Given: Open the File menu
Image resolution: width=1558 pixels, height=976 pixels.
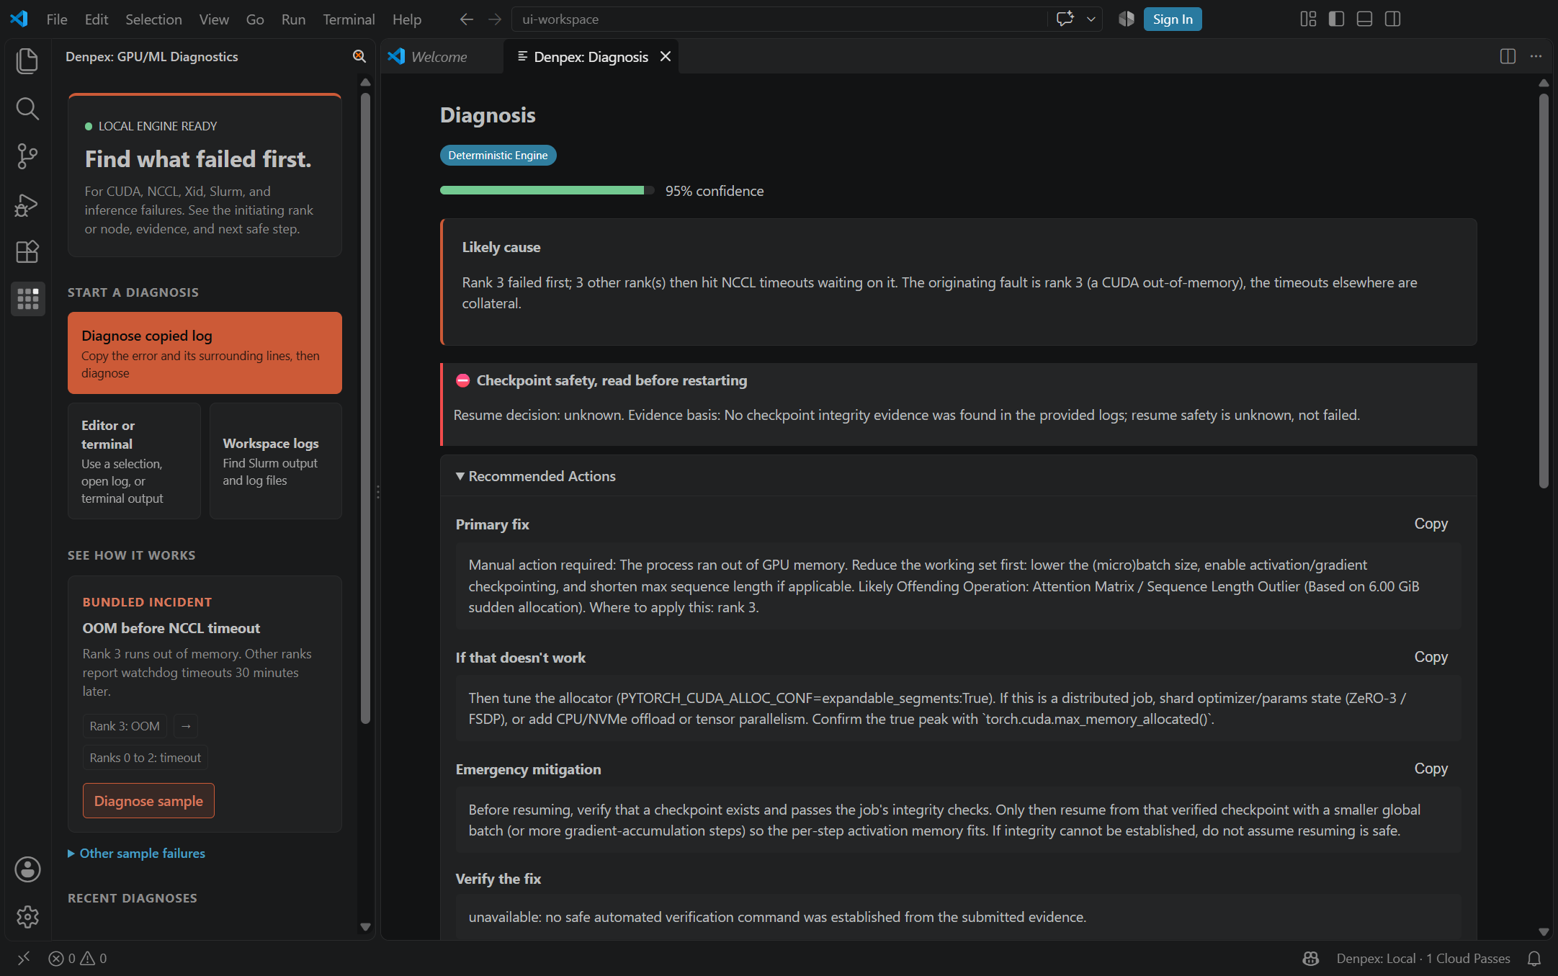Looking at the screenshot, I should coord(56,19).
